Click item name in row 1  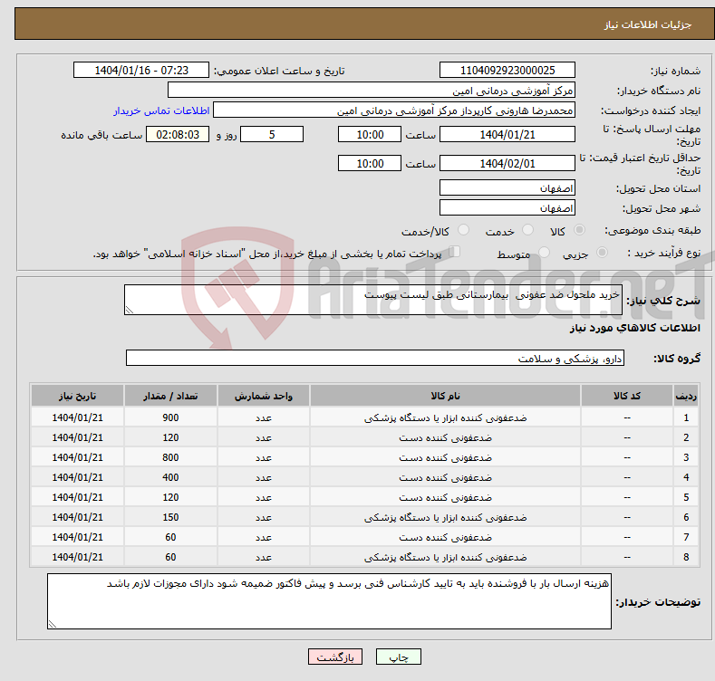(446, 417)
